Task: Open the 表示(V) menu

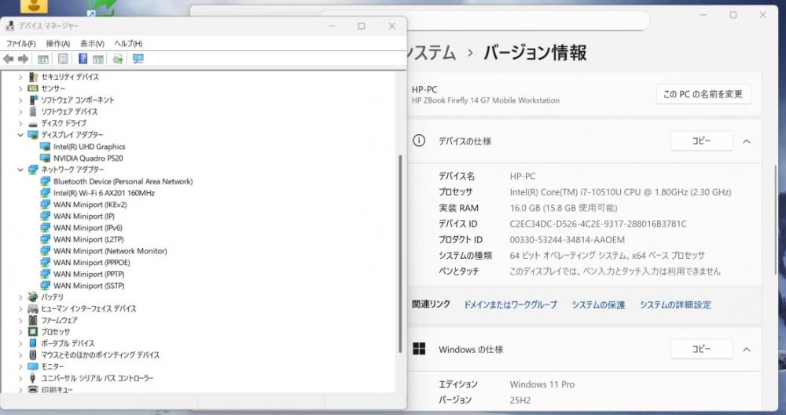Action: (x=92, y=44)
